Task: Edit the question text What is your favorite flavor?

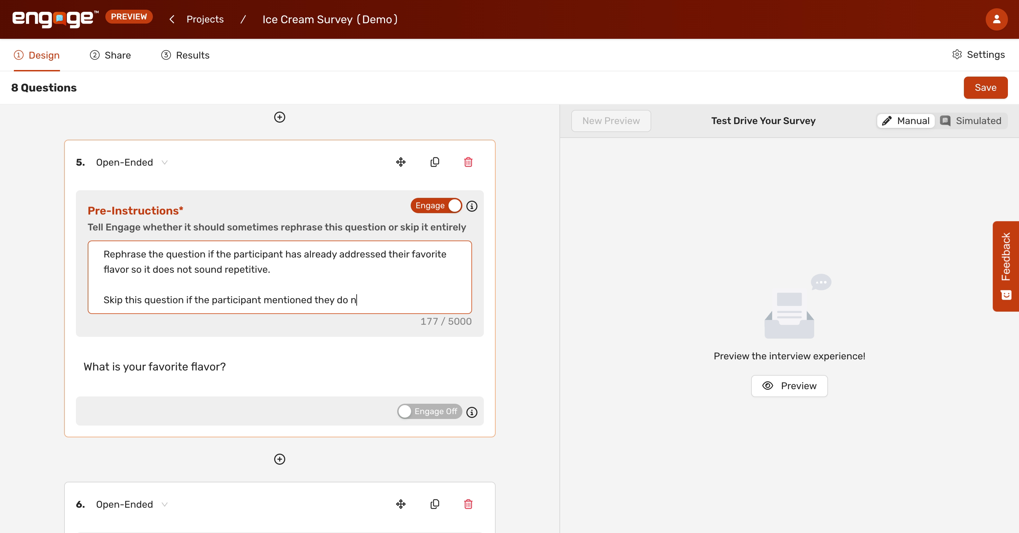Action: (155, 367)
